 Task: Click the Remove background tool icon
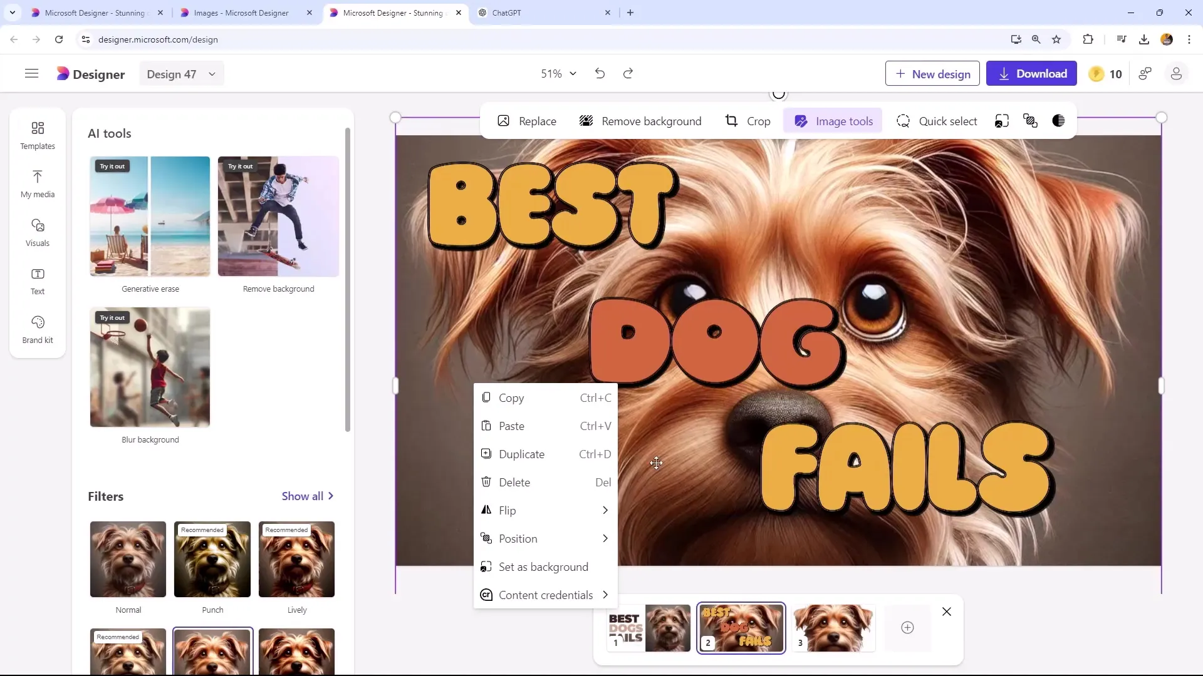pyautogui.click(x=585, y=121)
